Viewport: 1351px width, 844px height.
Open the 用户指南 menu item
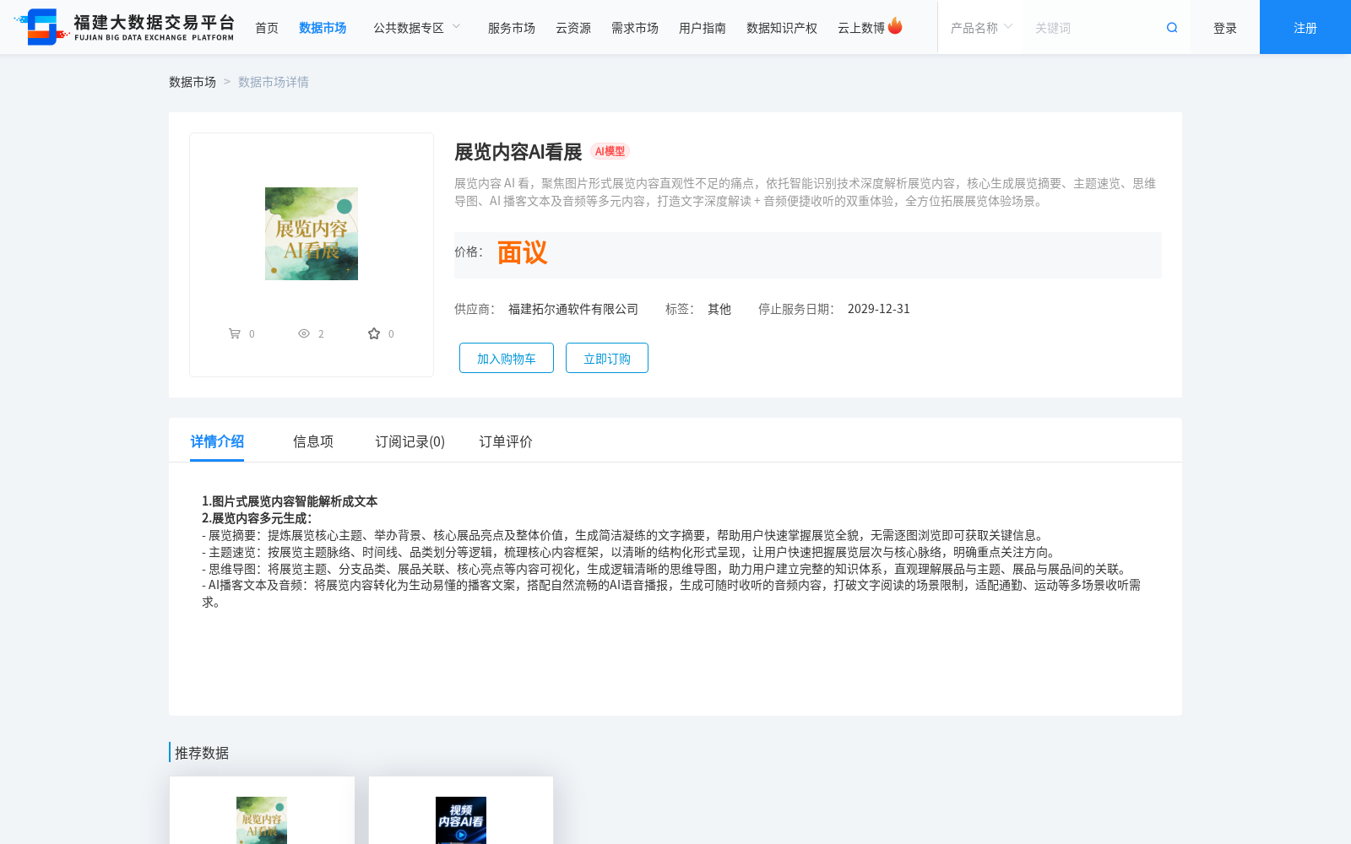coord(703,28)
